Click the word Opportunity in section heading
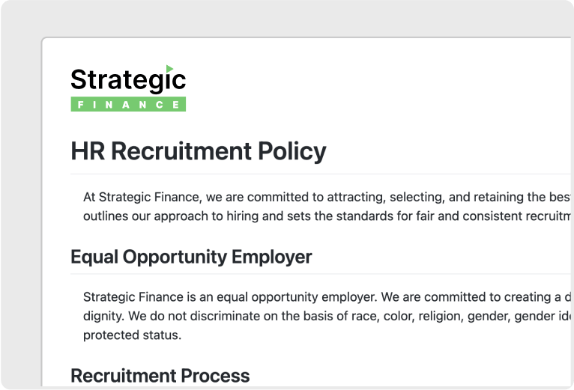The height and width of the screenshot is (390, 574). 175,257
